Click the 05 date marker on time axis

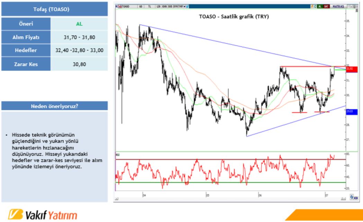207,195
